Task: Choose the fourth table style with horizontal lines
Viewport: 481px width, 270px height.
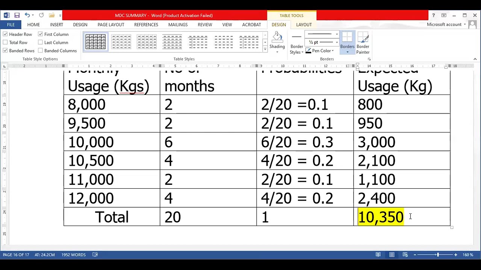Action: [x=172, y=42]
